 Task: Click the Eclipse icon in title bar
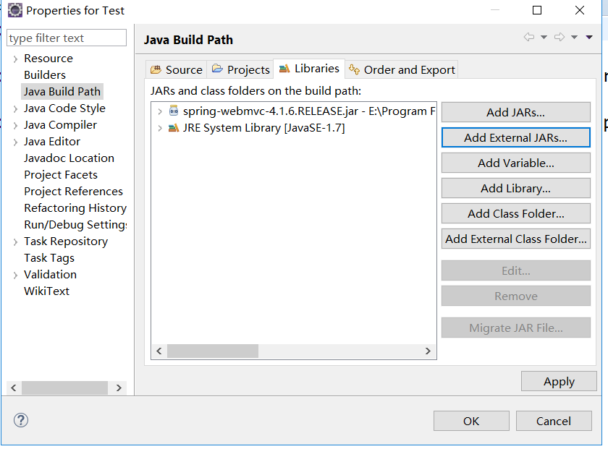pos(15,10)
